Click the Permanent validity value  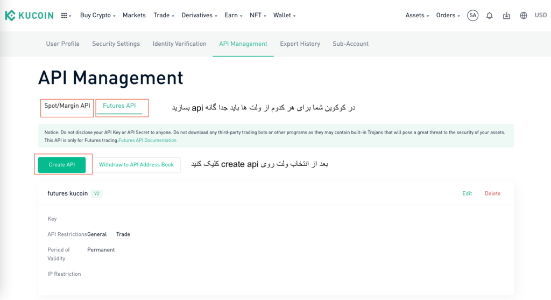coord(101,250)
